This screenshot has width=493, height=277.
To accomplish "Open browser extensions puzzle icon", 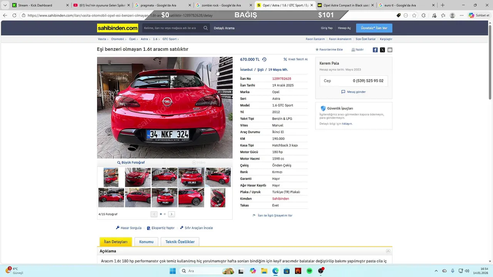I will [x=424, y=15].
